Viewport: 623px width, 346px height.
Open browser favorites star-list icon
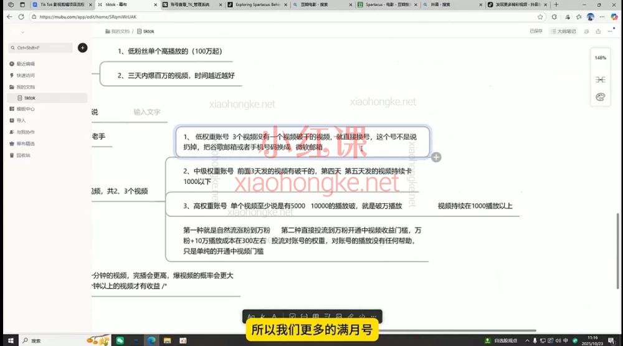pyautogui.click(x=579, y=17)
